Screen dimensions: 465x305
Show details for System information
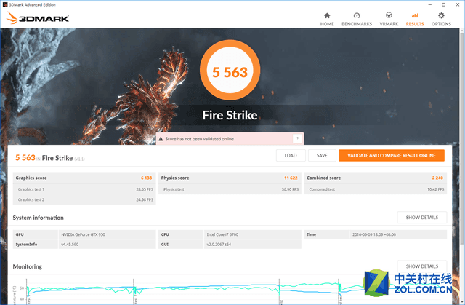point(421,218)
